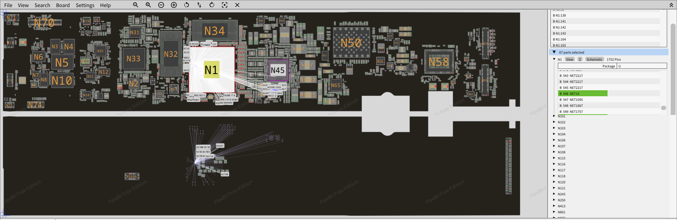Screen dimensions: 677x220
Task: Collapse the 67 parts selected section
Action: (x=554, y=52)
